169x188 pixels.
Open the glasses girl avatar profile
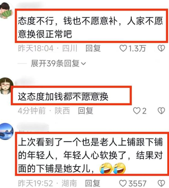[x=6, y=86]
